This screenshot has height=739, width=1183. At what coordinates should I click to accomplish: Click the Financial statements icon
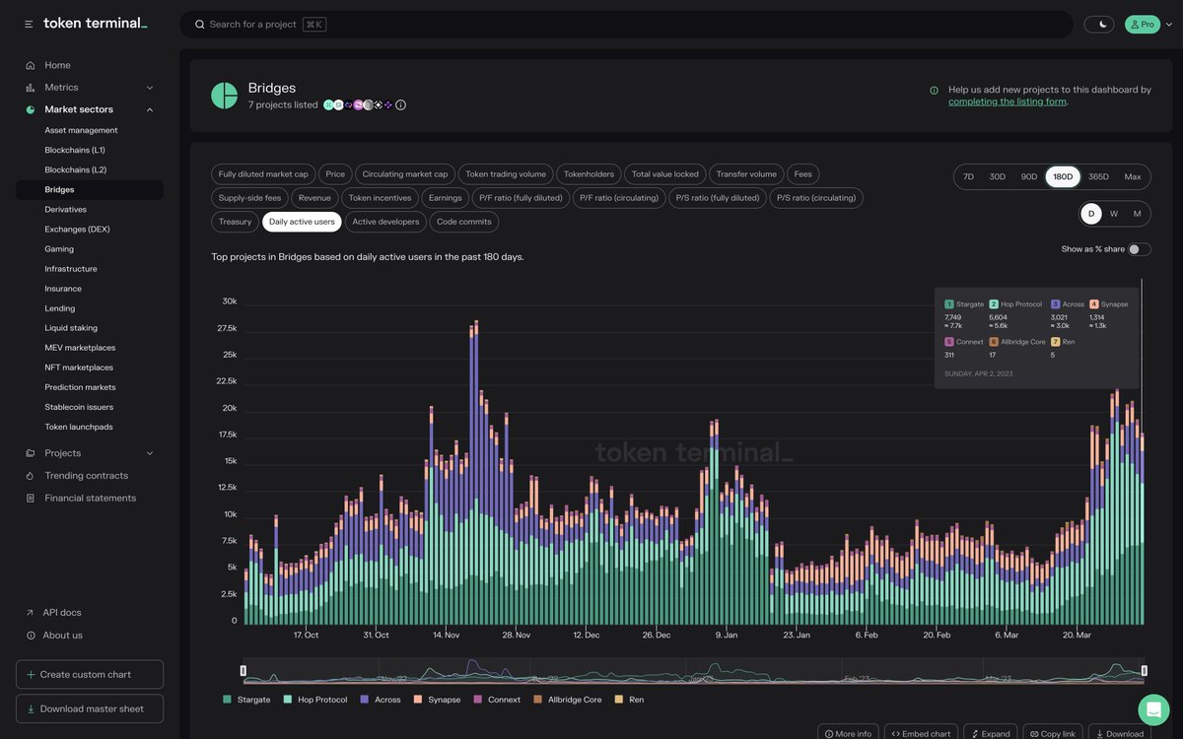point(29,497)
